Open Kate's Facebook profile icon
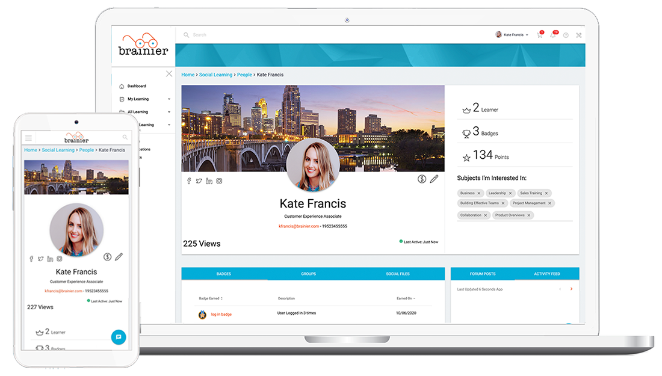The width and height of the screenshot is (662, 376). (x=189, y=180)
